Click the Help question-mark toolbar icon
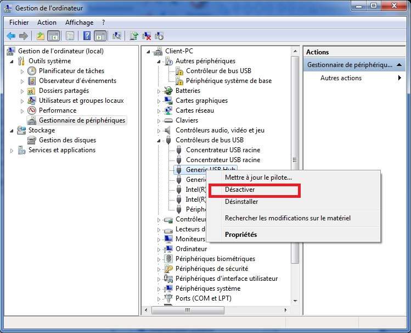The image size is (411, 333). click(x=87, y=36)
